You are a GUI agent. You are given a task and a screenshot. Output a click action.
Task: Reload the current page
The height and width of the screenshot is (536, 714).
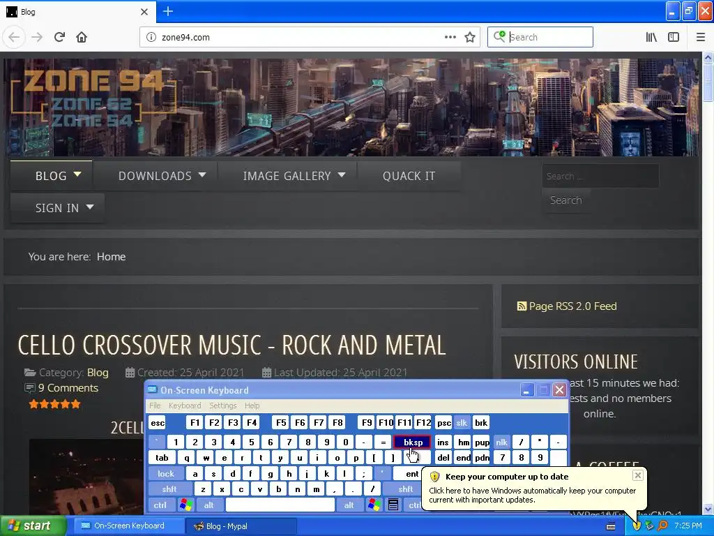pyautogui.click(x=59, y=37)
